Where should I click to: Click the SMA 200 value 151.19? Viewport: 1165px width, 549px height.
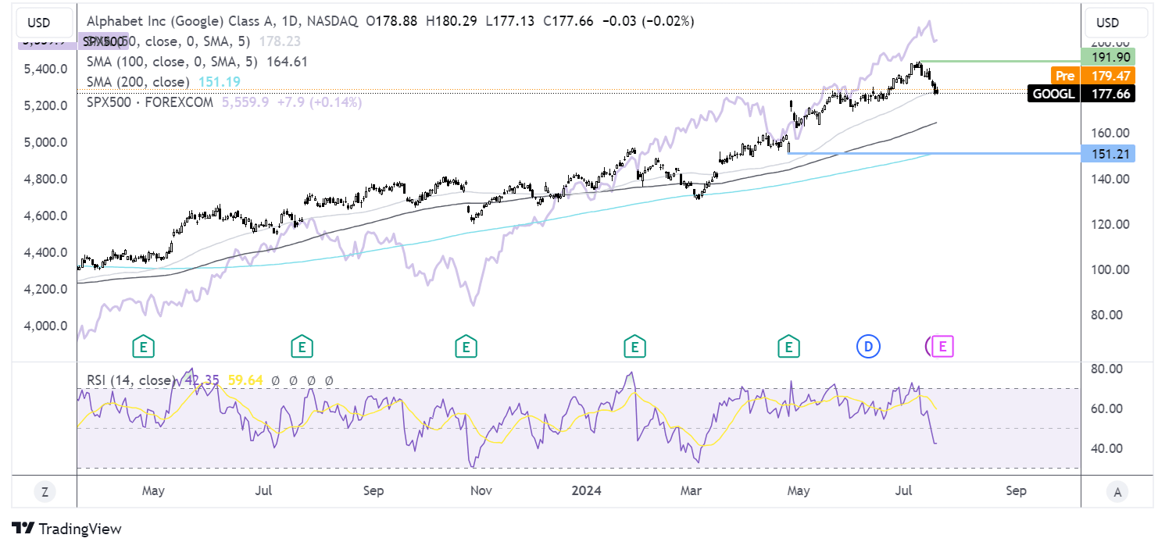[218, 82]
